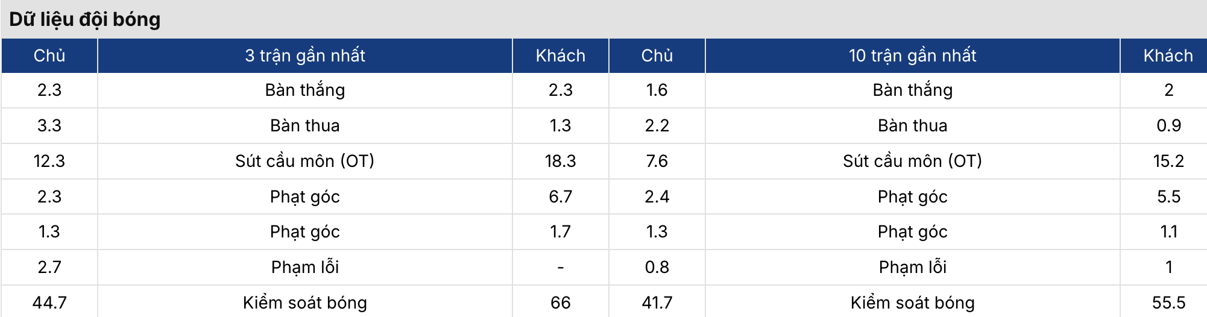Image resolution: width=1207 pixels, height=317 pixels.
Task: Click the 'Khách' header at far right
Action: [1168, 55]
